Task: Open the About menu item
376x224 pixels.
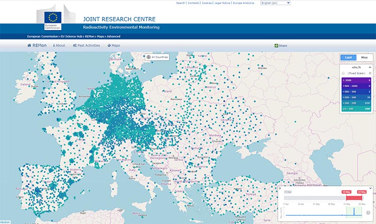Action: click(x=59, y=45)
